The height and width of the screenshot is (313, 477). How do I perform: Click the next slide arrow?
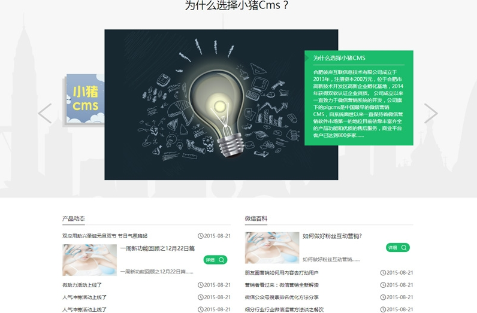(431, 113)
